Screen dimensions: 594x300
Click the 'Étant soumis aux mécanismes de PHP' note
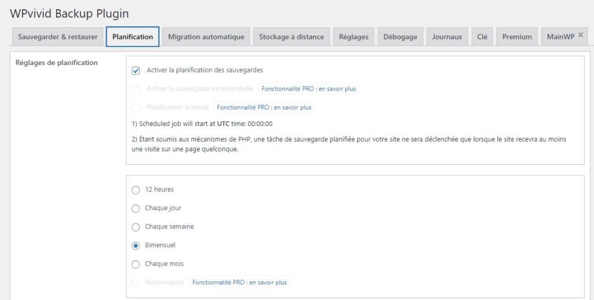click(349, 144)
